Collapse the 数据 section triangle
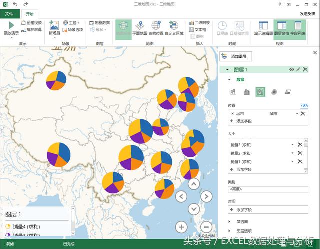 (x=229, y=80)
